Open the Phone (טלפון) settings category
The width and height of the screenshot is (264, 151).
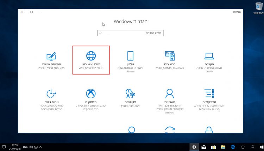coord(131,62)
